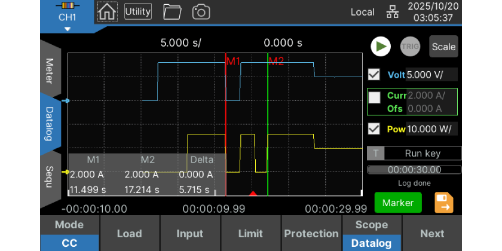
Task: Enable the Curr trace checkbox
Action: point(375,98)
